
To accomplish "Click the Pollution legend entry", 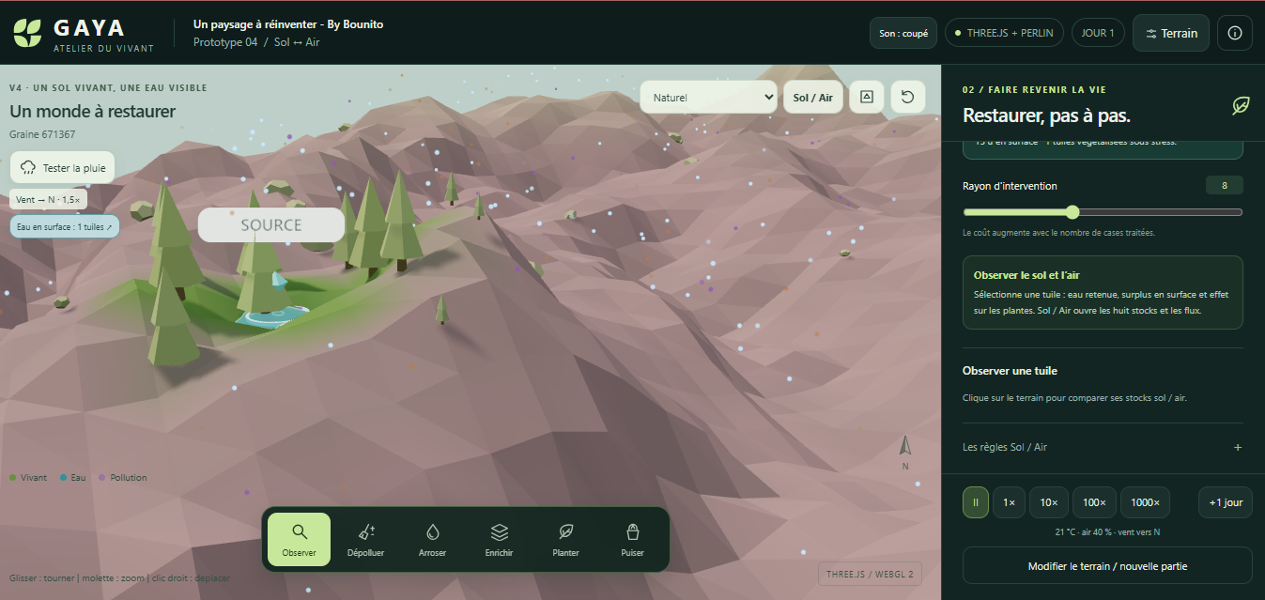I will [x=123, y=478].
